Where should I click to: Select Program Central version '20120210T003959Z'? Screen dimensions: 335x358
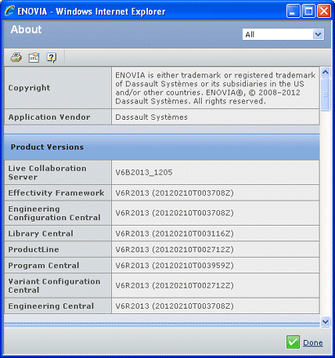pyautogui.click(x=193, y=266)
